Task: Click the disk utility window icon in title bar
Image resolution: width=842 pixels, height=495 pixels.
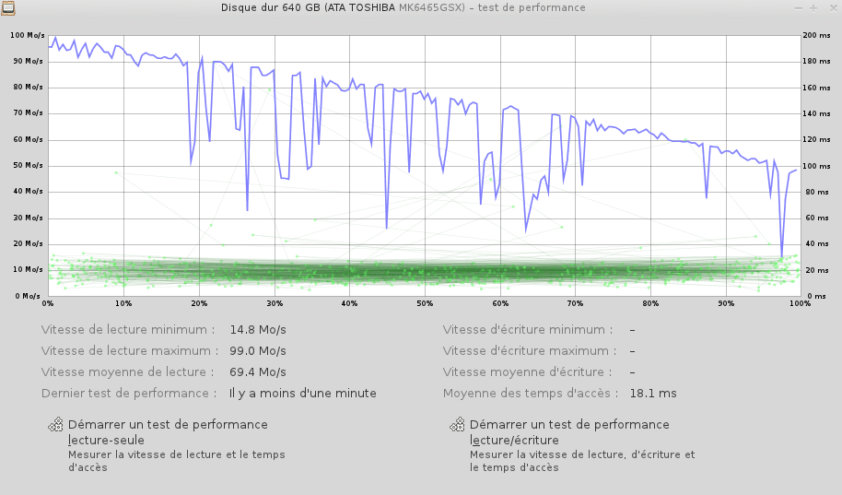Action: click(8, 8)
